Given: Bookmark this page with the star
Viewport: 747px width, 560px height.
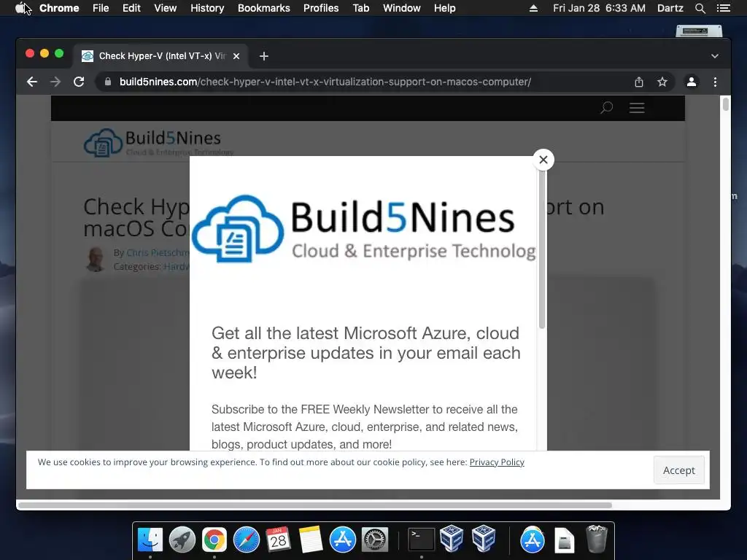Looking at the screenshot, I should pos(662,82).
